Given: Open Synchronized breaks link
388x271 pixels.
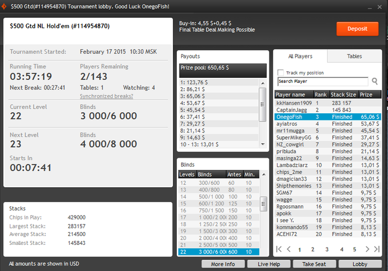Looking at the screenshot, I should coord(106,96).
